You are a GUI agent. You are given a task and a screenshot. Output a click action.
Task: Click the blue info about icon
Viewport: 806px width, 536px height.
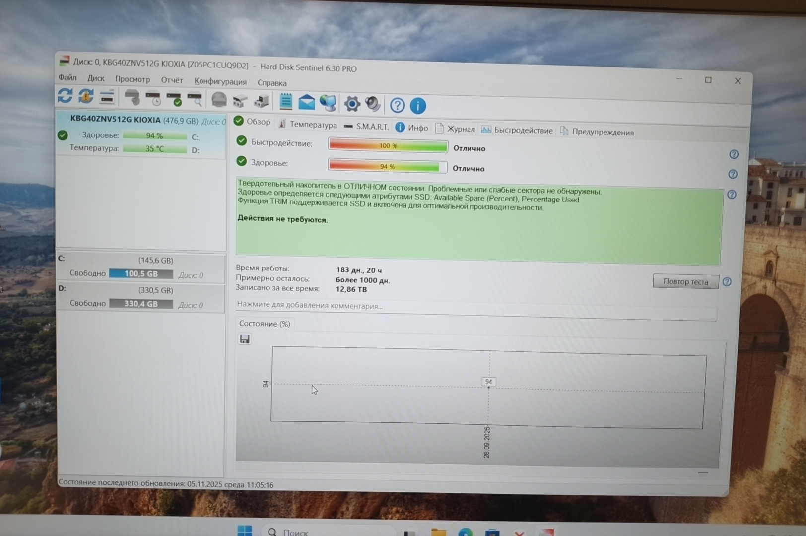(x=418, y=106)
